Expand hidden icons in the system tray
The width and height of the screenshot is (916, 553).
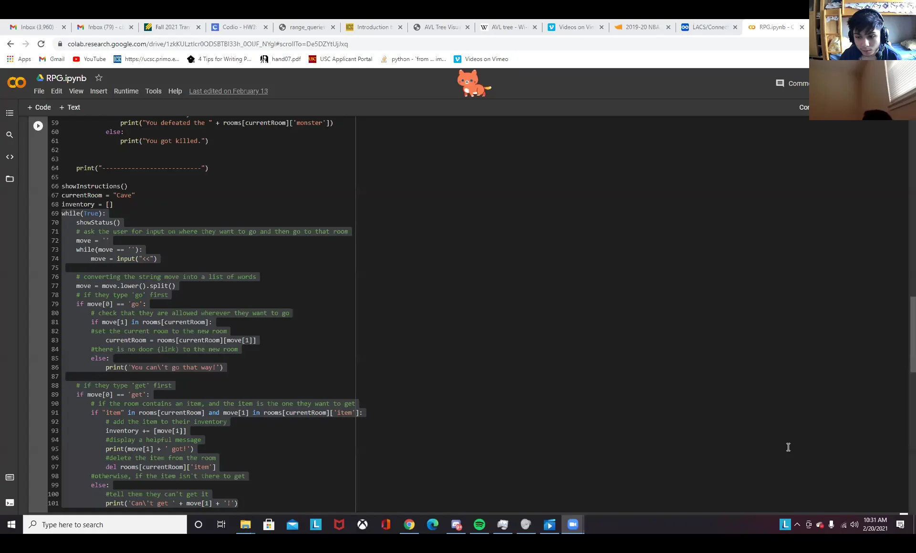tap(797, 524)
